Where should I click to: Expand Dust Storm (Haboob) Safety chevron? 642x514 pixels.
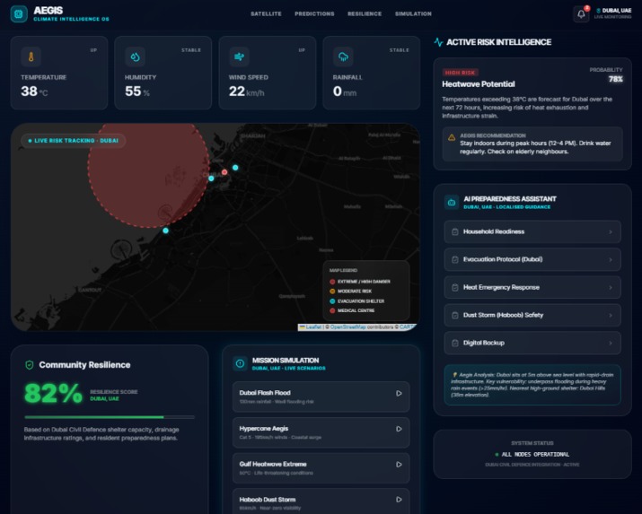click(x=611, y=315)
